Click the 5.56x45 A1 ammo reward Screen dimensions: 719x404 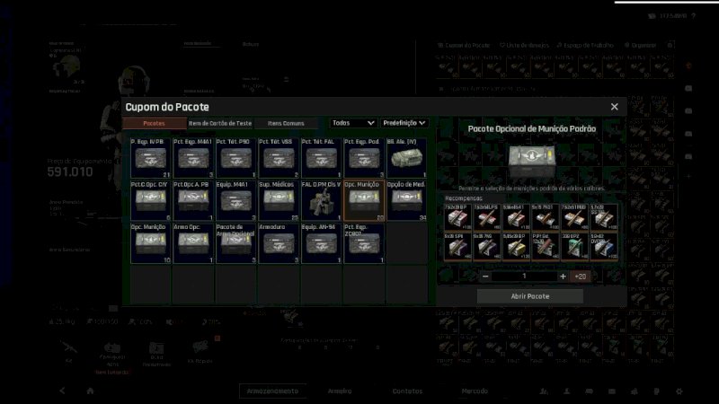516,217
